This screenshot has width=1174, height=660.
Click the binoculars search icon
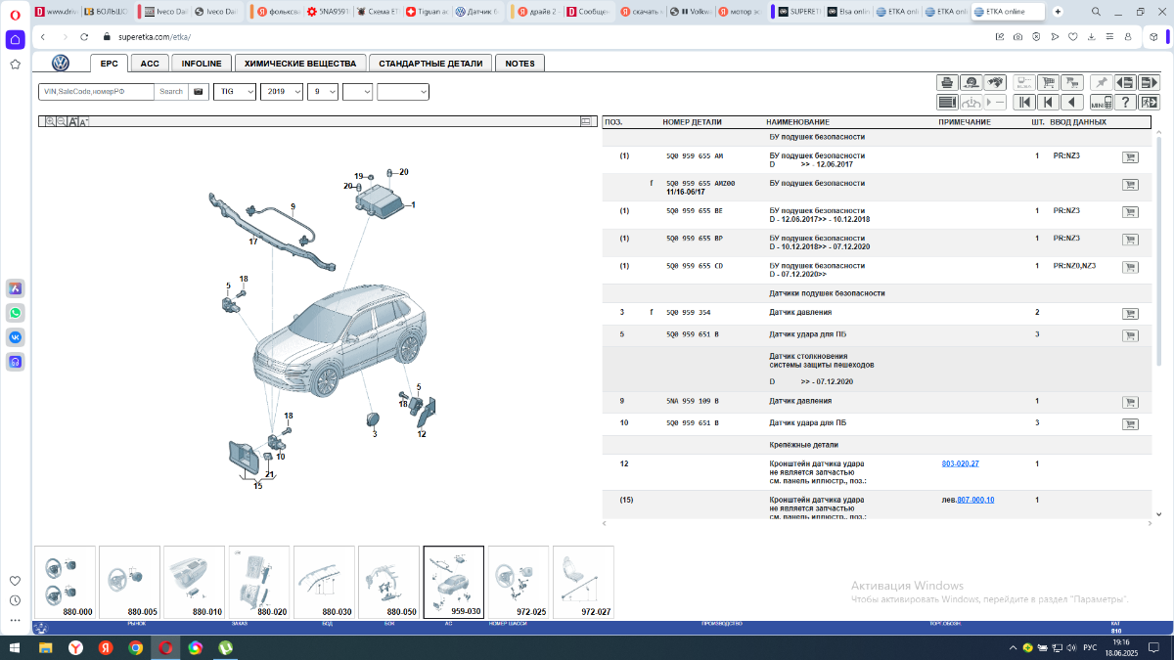coord(996,82)
